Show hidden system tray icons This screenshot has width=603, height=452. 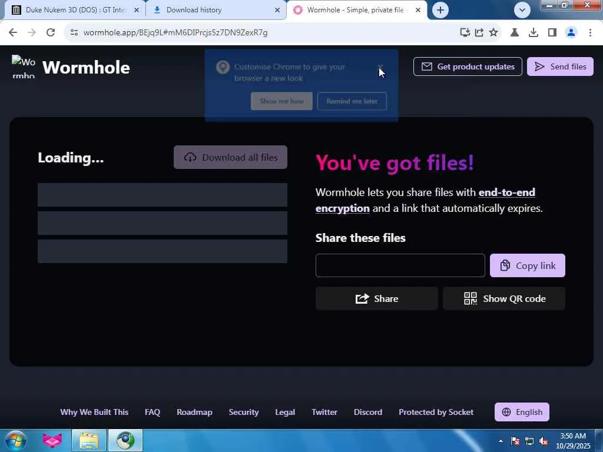tap(501, 441)
